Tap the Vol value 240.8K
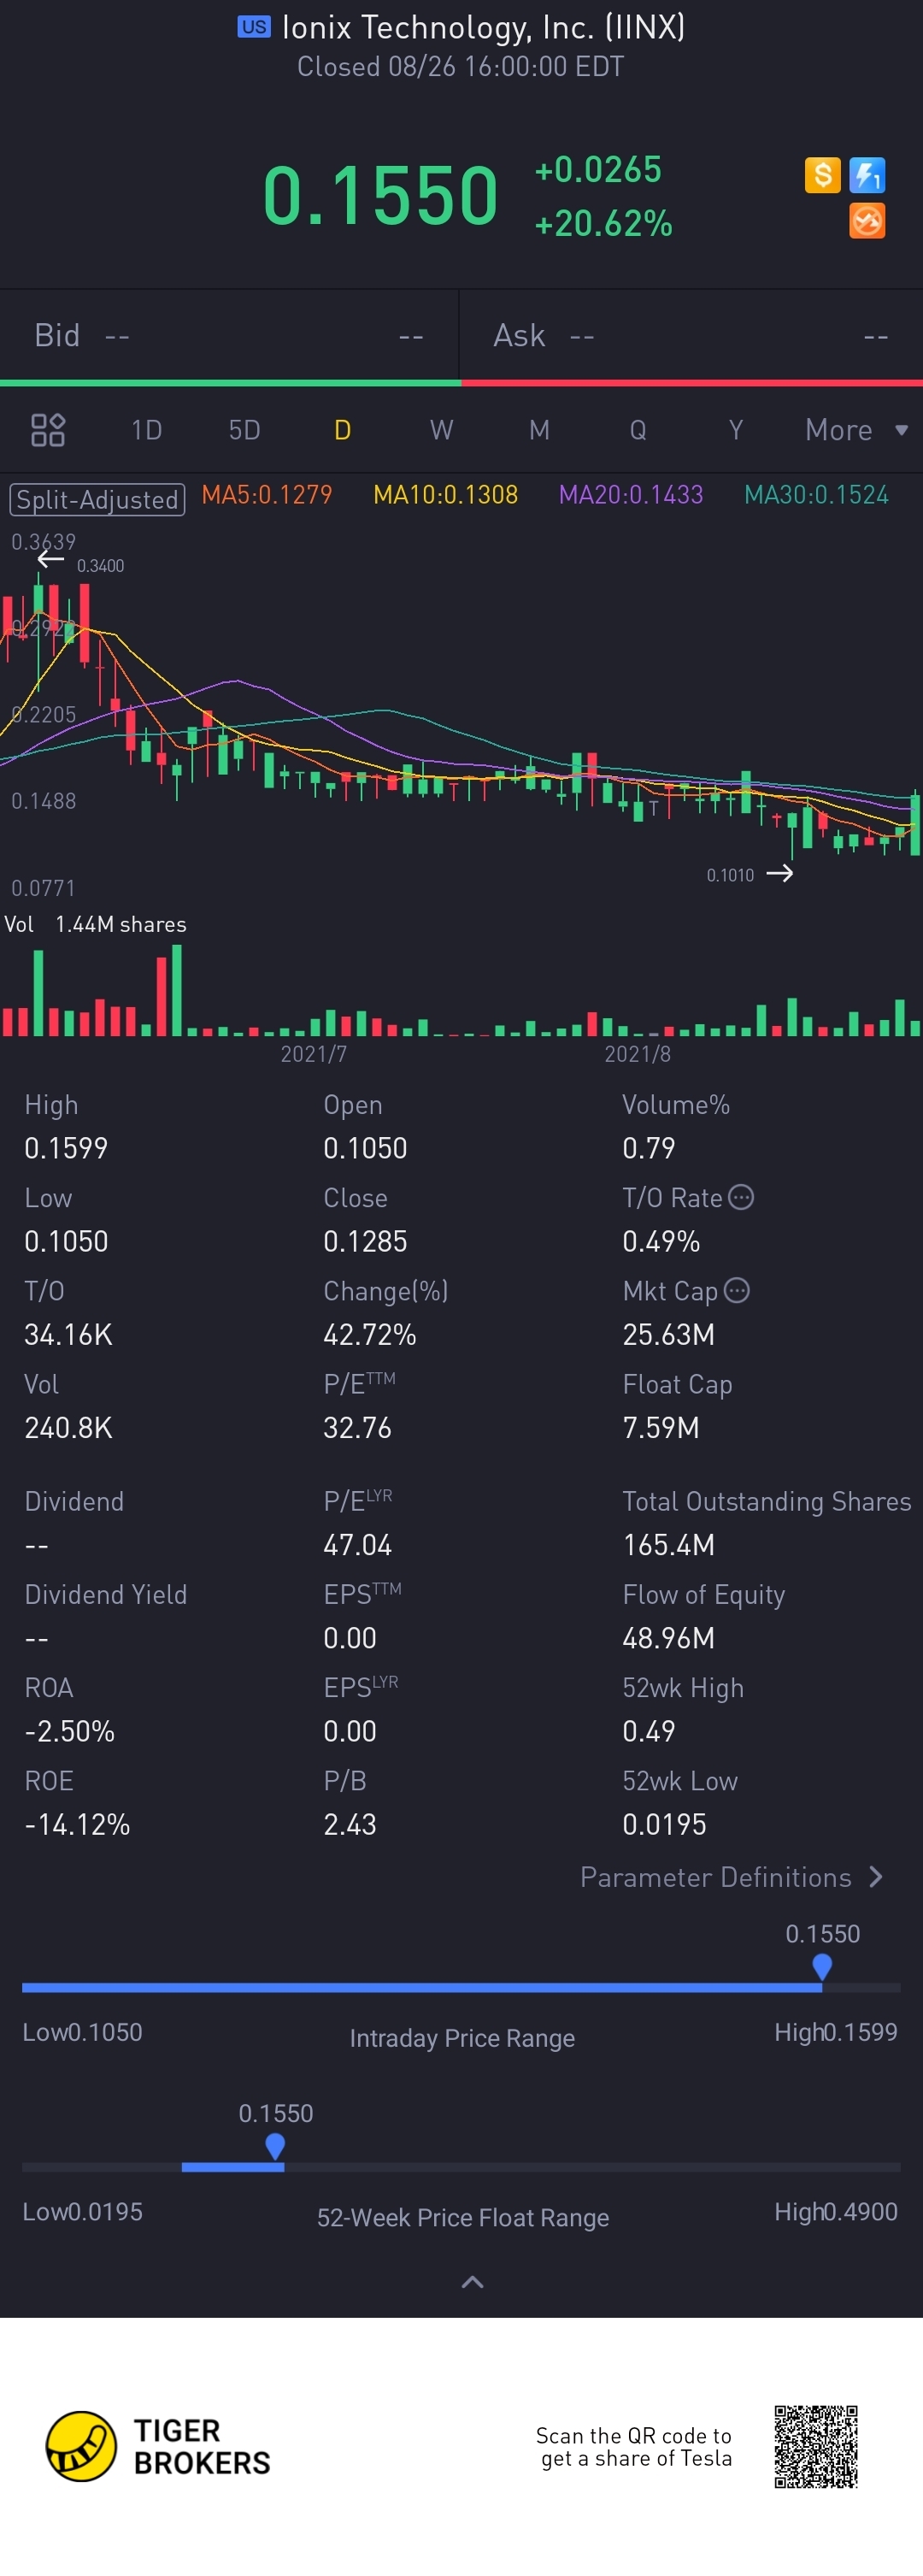The image size is (923, 2576). point(69,1427)
